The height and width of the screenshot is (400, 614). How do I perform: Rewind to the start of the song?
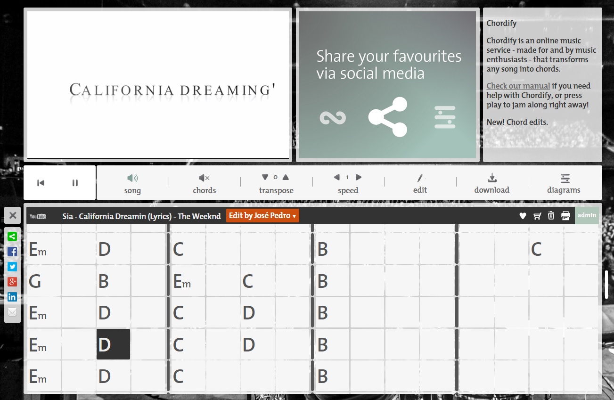tap(41, 183)
